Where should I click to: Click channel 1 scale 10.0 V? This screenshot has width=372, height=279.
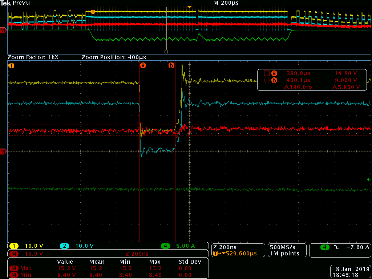[x=34, y=246]
